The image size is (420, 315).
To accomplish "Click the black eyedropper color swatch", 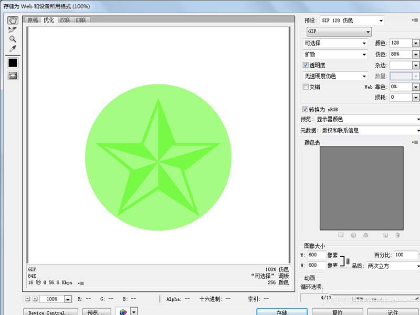I will tap(13, 63).
